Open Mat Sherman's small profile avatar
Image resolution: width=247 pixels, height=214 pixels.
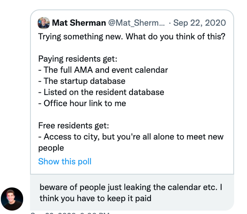click(x=44, y=23)
